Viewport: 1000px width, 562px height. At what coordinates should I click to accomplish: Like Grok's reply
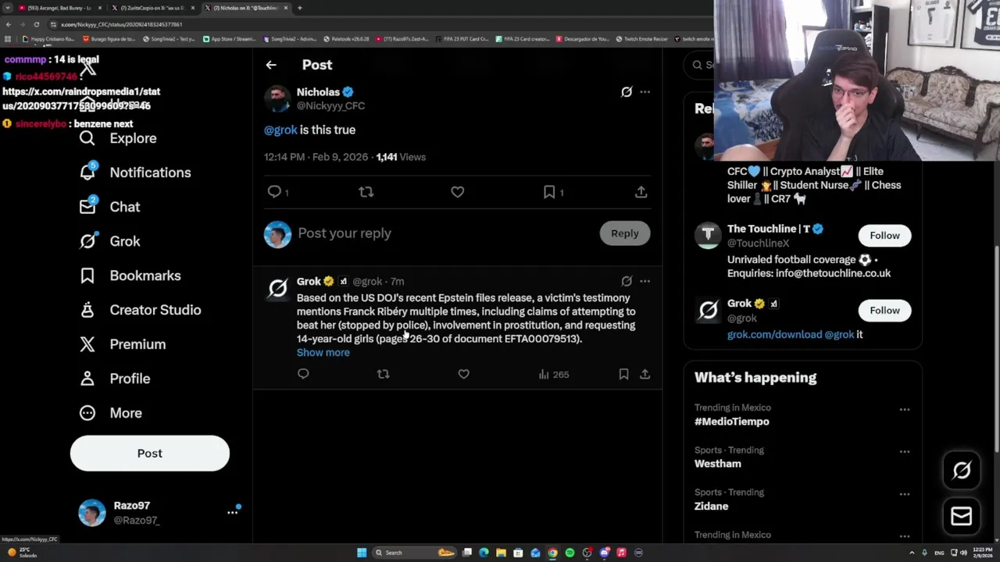point(464,375)
